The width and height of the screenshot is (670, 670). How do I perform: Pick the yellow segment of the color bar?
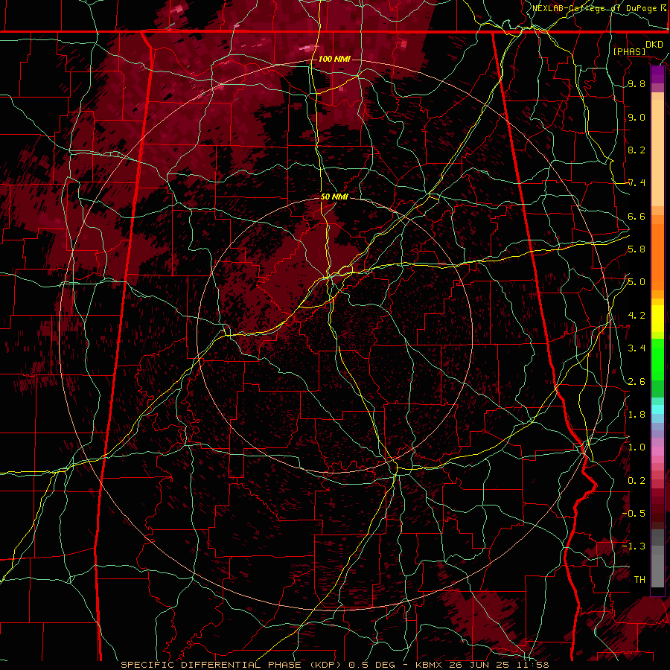pos(657,319)
